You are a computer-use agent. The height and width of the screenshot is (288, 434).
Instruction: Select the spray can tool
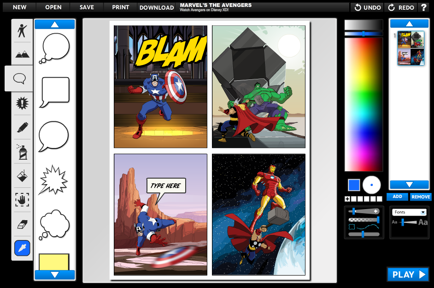point(22,152)
